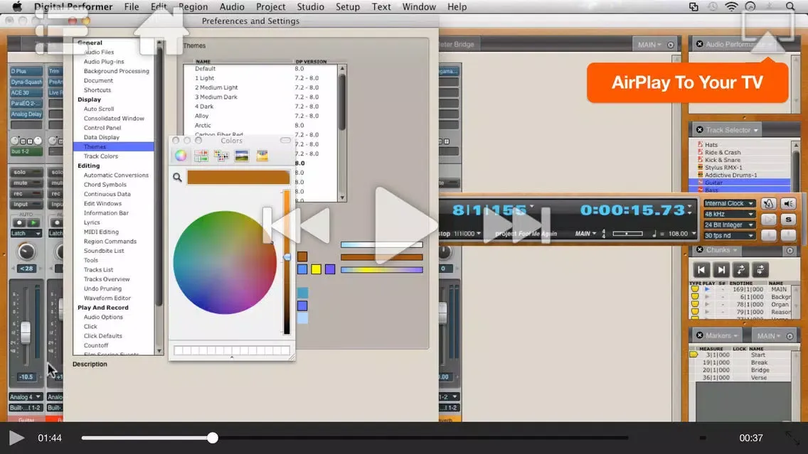
Task: Open the Region menu
Action: [193, 6]
